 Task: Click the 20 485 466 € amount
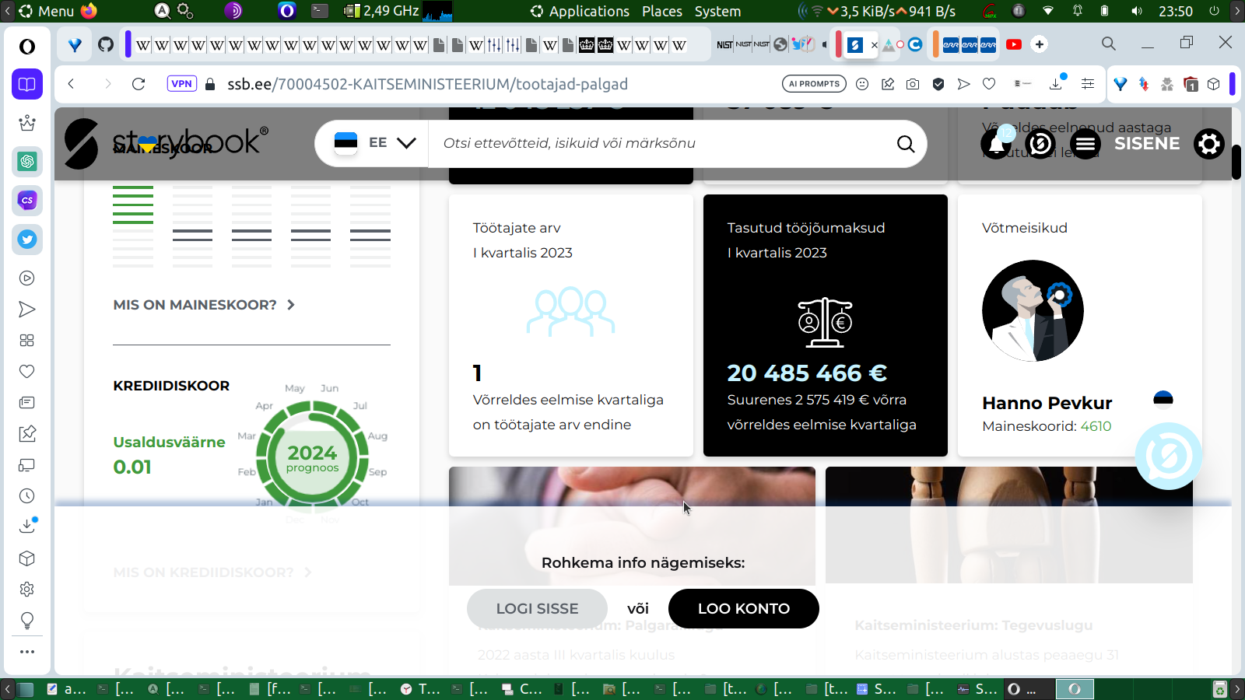807,373
